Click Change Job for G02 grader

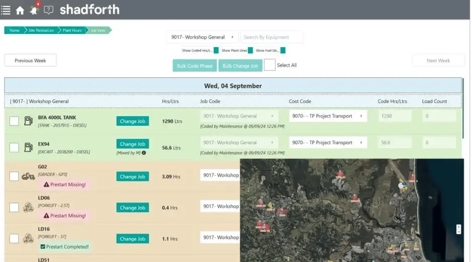click(132, 177)
